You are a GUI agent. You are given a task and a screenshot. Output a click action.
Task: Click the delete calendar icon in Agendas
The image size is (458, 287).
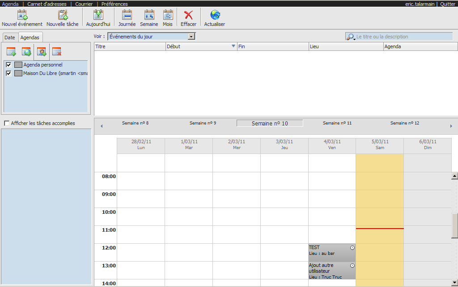point(56,52)
